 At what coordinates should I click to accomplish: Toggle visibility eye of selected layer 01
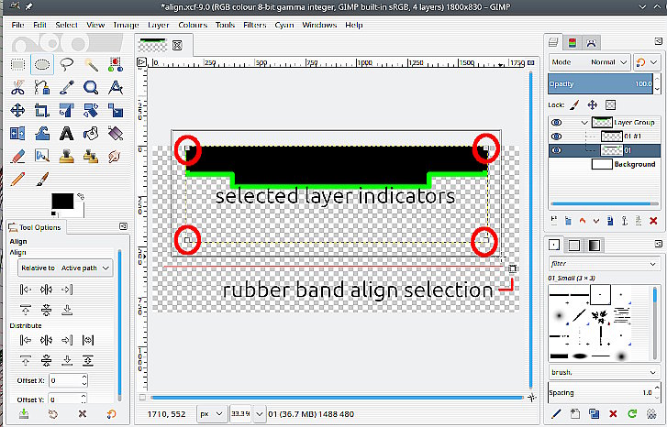[556, 150]
